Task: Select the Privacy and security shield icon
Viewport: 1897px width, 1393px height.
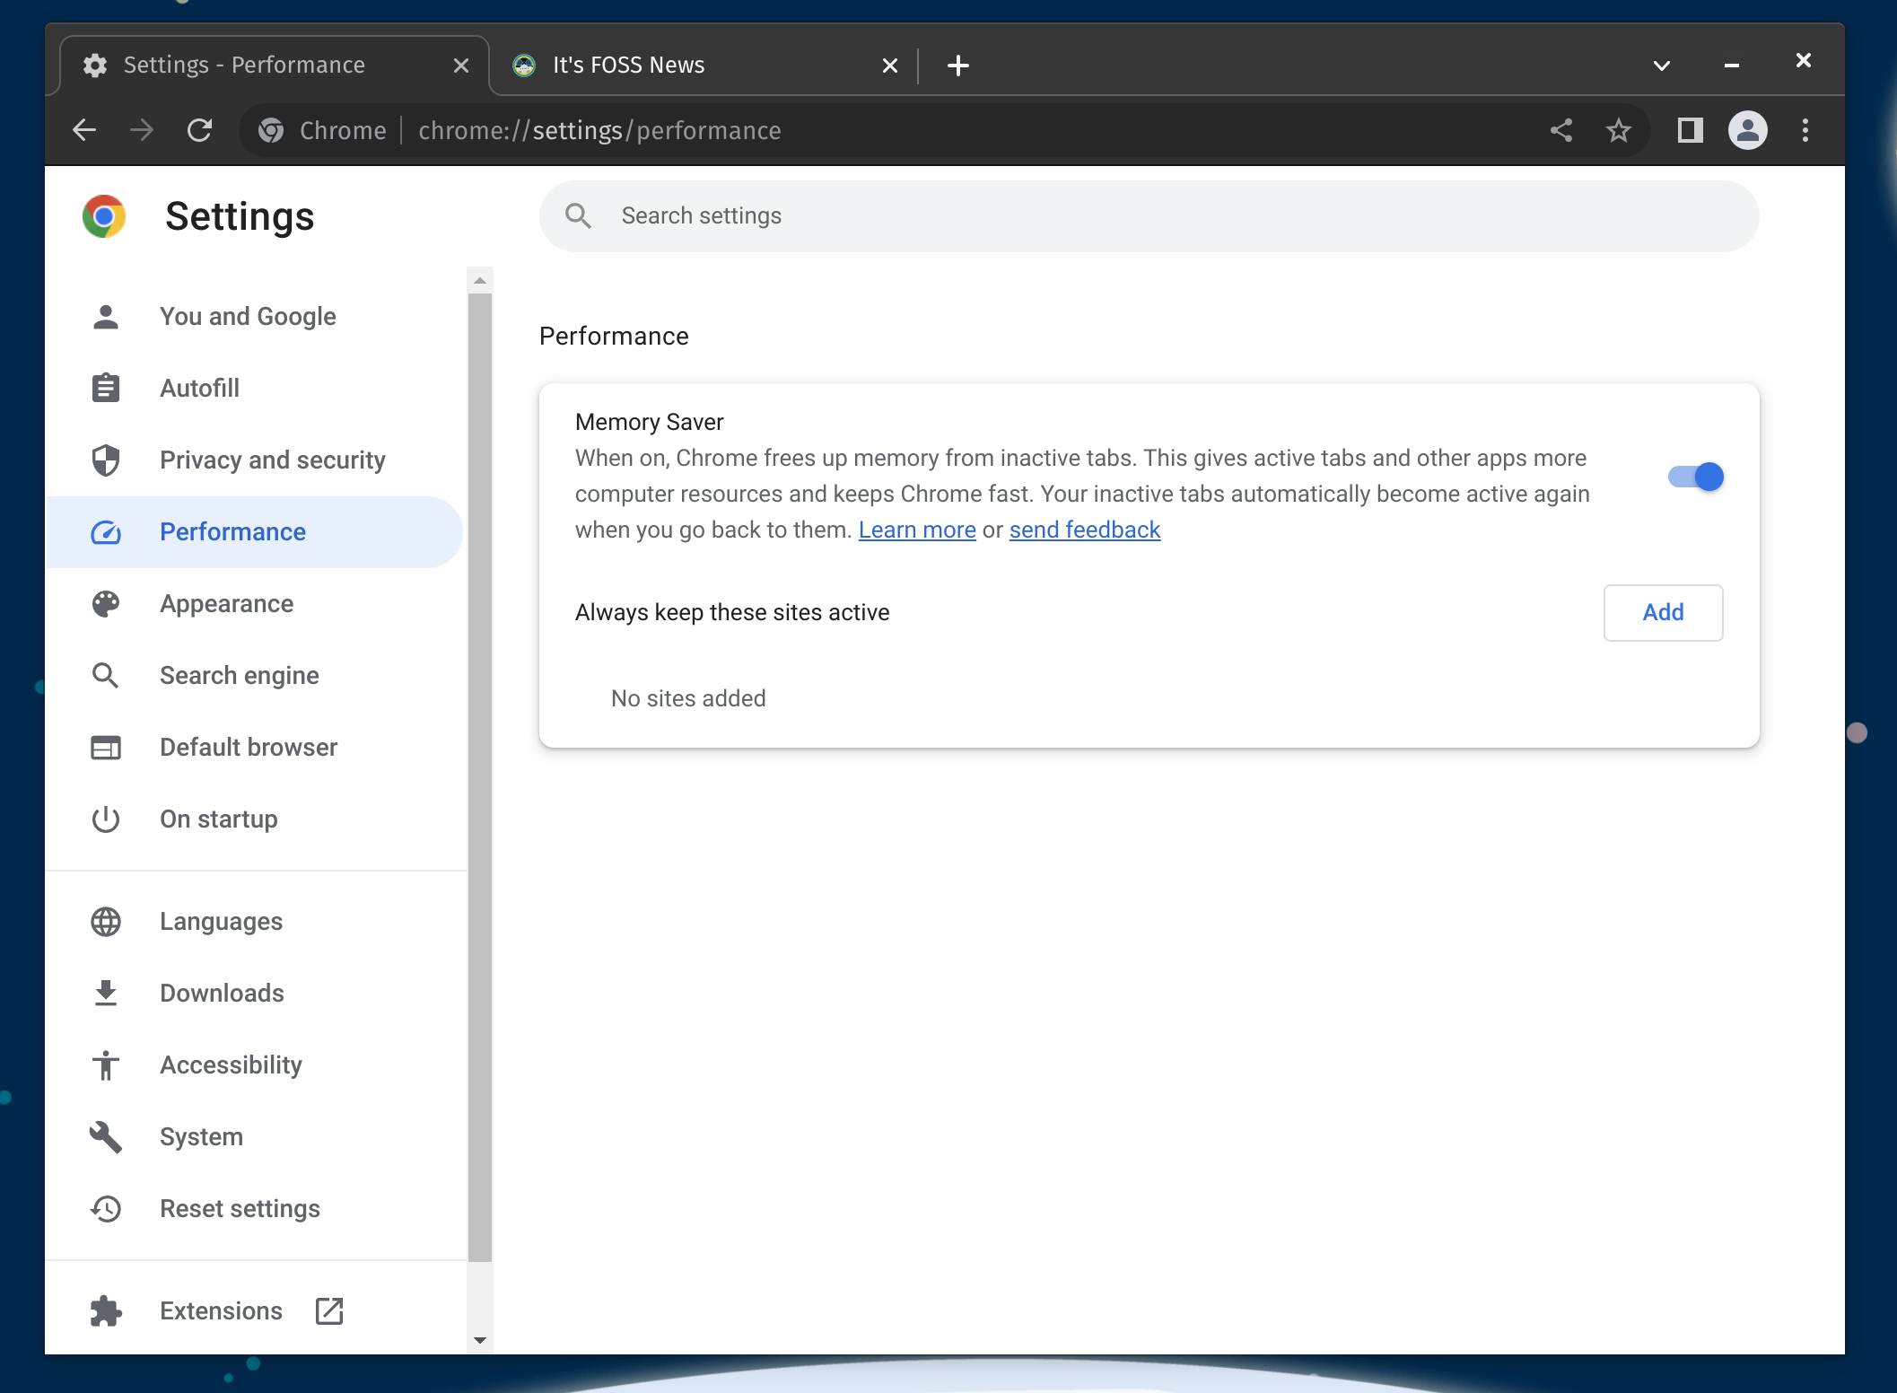Action: point(105,460)
